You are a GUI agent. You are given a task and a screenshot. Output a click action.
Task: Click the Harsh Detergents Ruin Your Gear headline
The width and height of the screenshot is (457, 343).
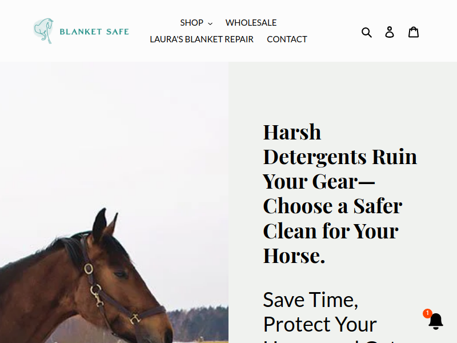coord(340,194)
